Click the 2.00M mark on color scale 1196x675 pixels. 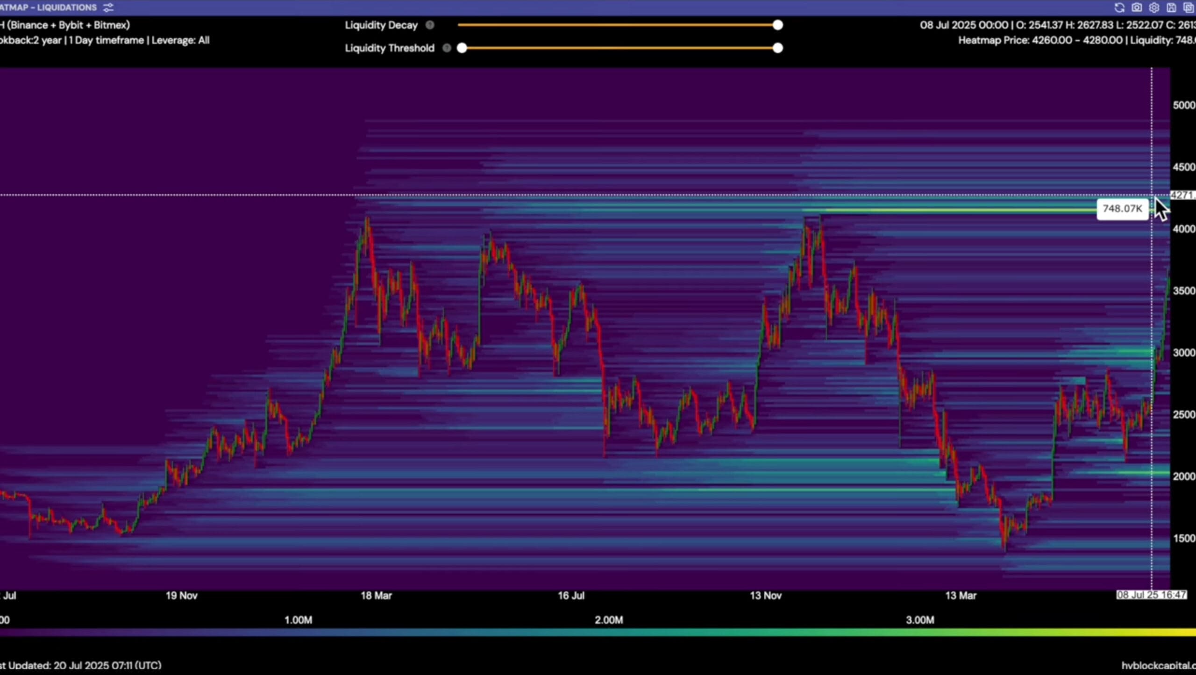click(x=609, y=620)
